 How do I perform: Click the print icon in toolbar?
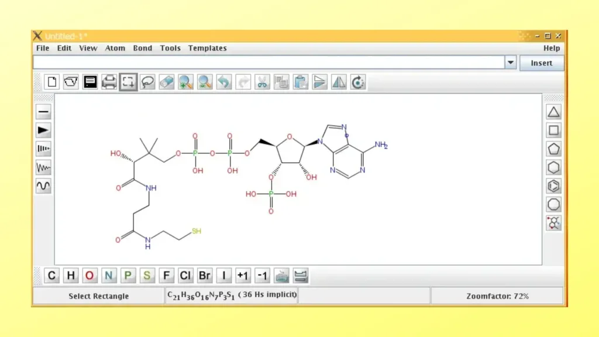(x=109, y=82)
